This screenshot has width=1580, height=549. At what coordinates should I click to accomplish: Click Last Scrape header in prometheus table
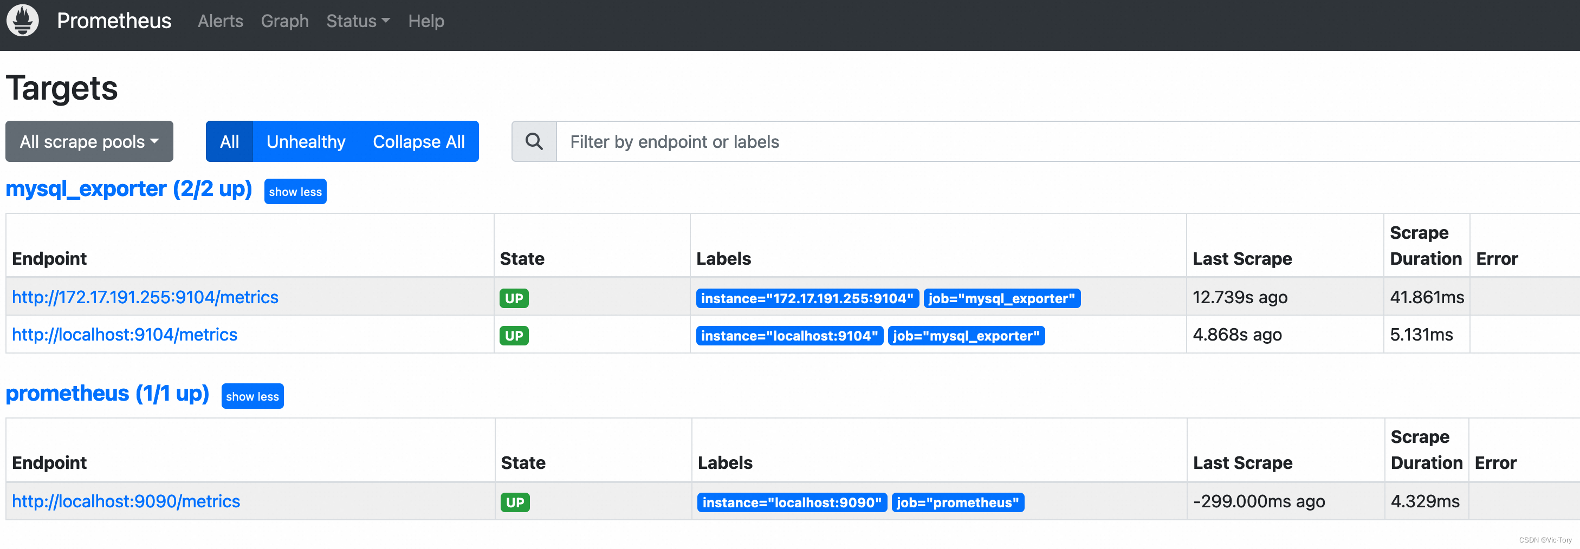tap(1242, 462)
